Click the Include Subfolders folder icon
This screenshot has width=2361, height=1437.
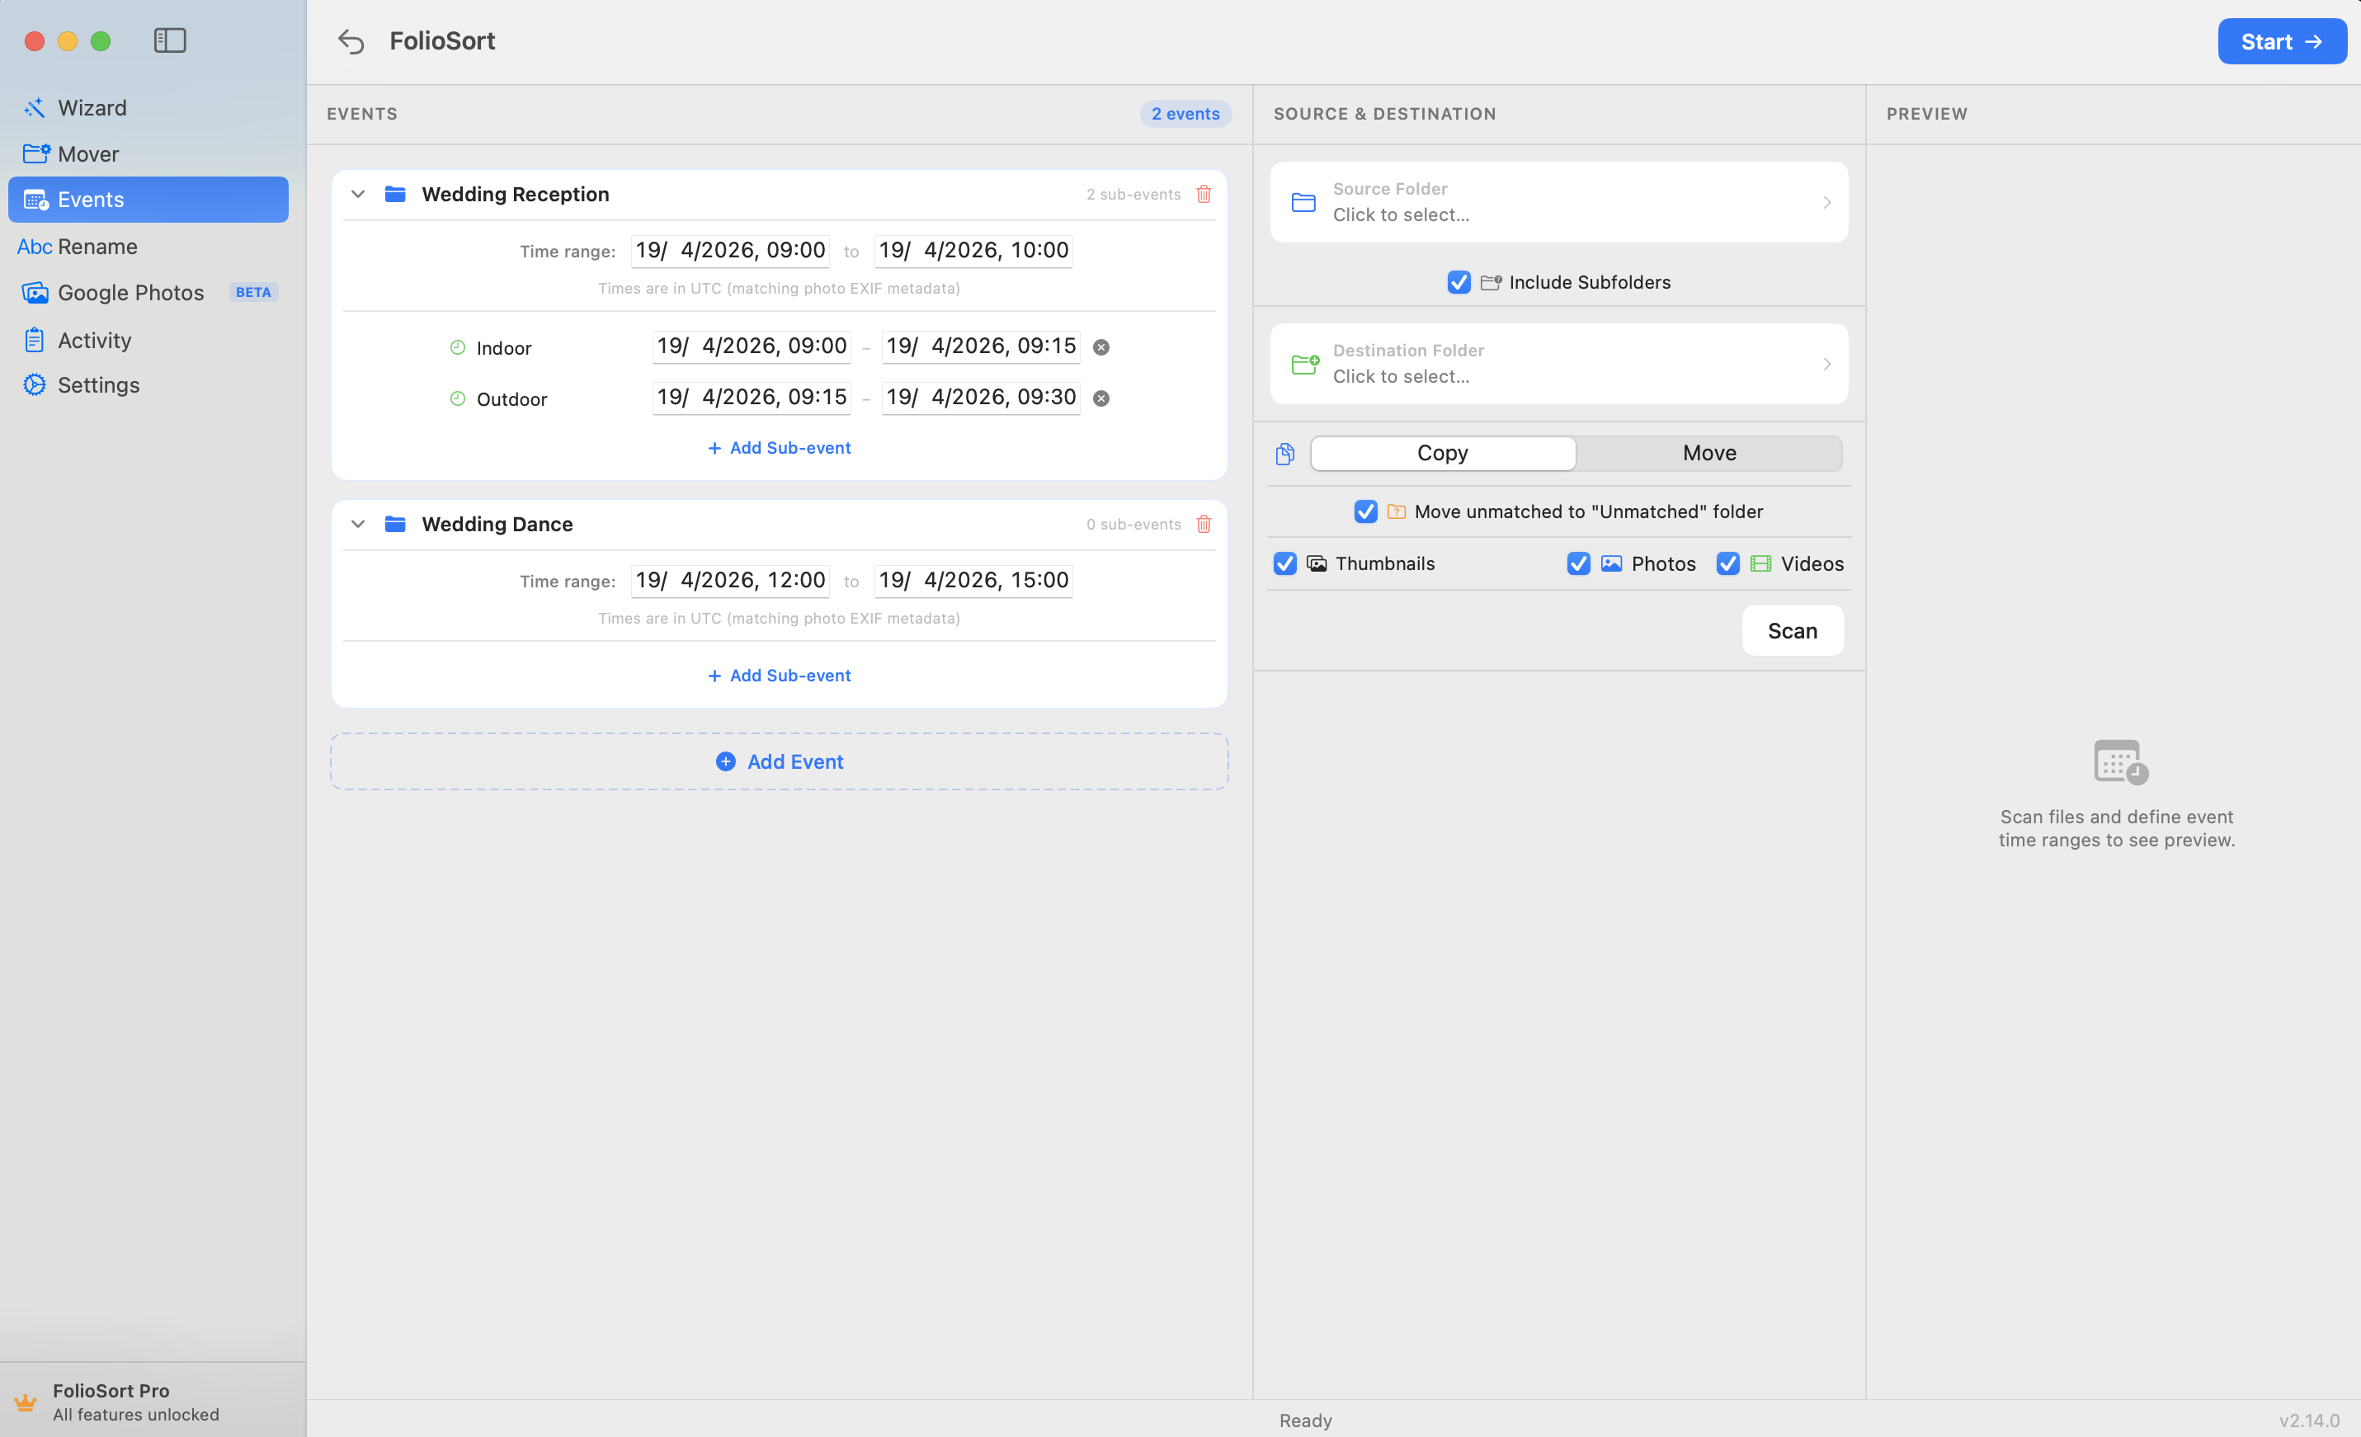point(1490,281)
